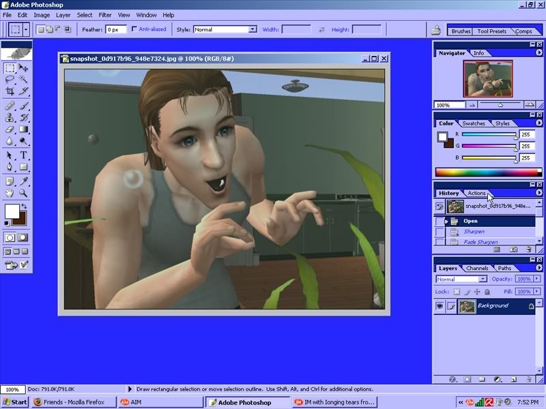This screenshot has height=409, width=546.
Task: Select the Rectangle shape tool
Action: click(x=23, y=167)
